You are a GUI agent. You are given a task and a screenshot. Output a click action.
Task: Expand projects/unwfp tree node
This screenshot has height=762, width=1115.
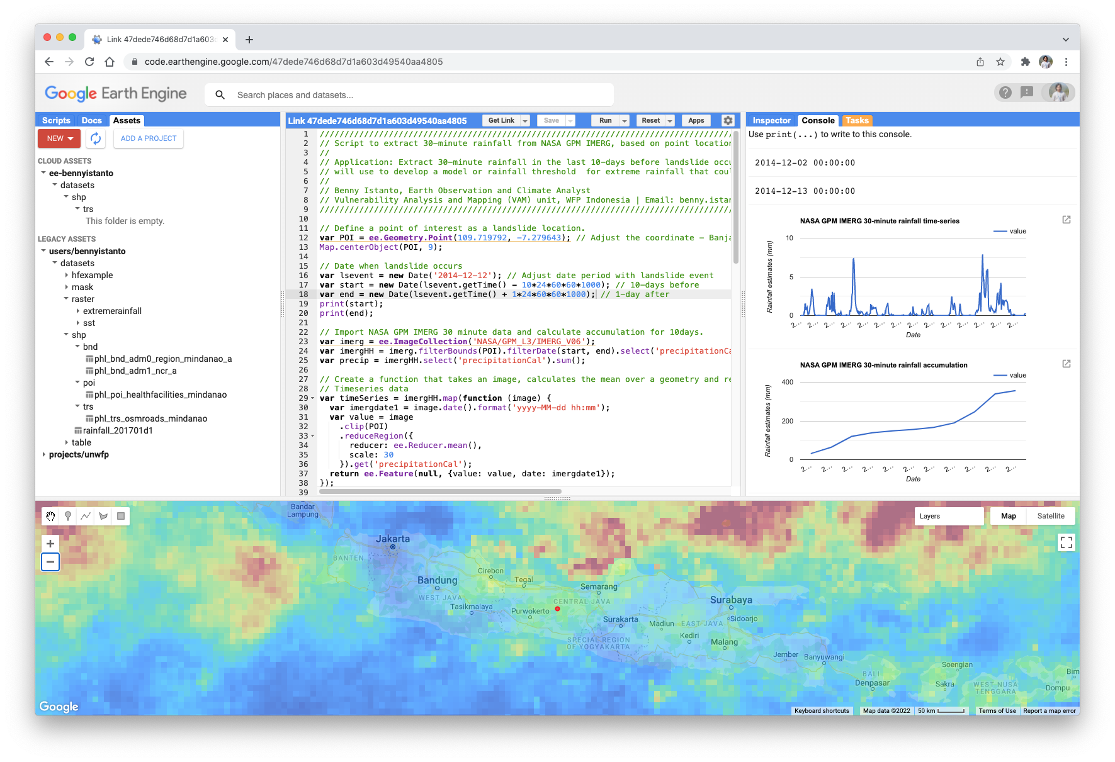coord(43,454)
